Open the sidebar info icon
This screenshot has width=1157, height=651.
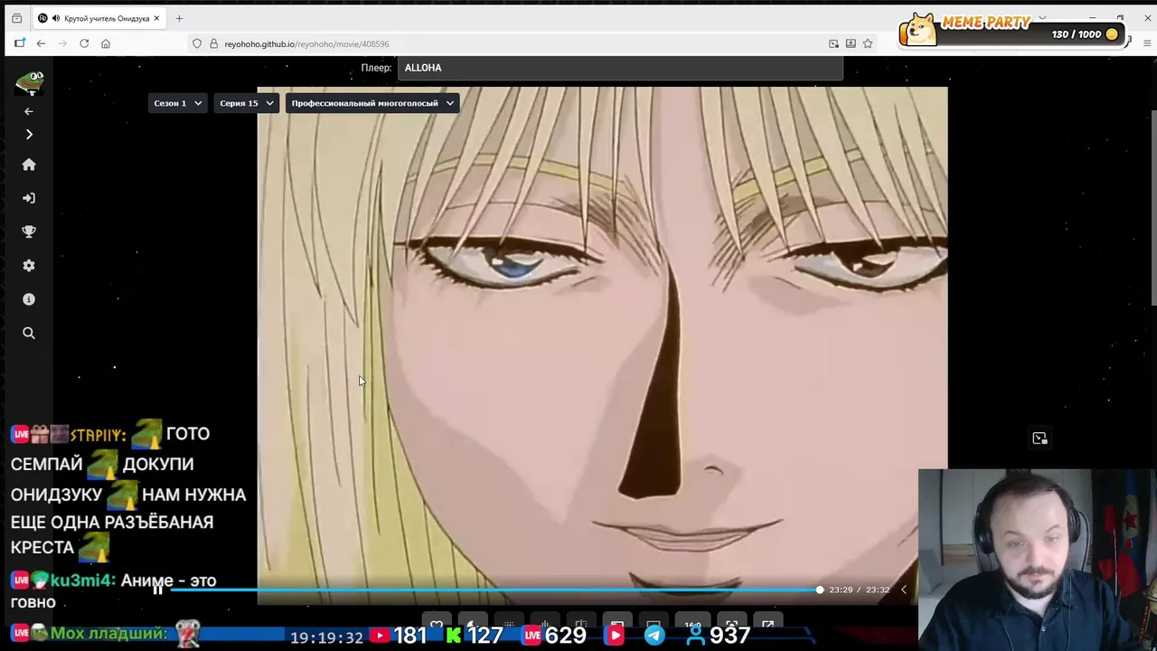tap(29, 299)
